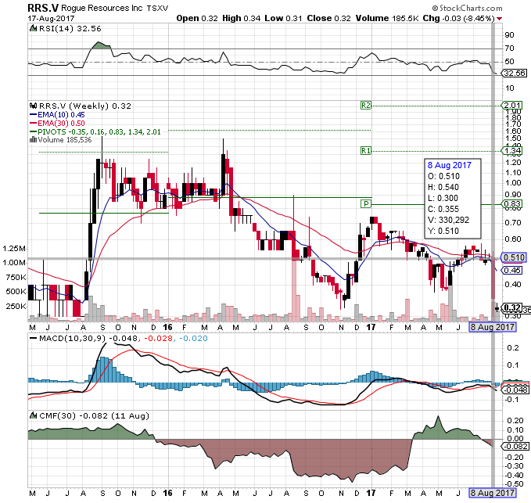Image resolution: width=531 pixels, height=503 pixels.
Task: Click the tooltip Low value L: 0.300
Action: point(443,198)
